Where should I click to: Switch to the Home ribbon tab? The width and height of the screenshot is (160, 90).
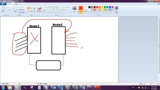10,4
